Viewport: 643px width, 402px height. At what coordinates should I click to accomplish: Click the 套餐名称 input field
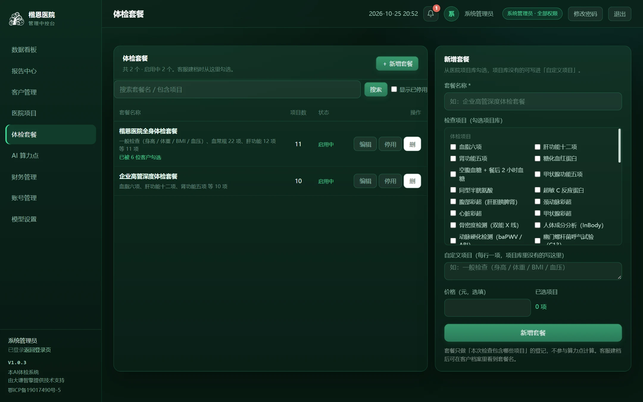(x=533, y=101)
